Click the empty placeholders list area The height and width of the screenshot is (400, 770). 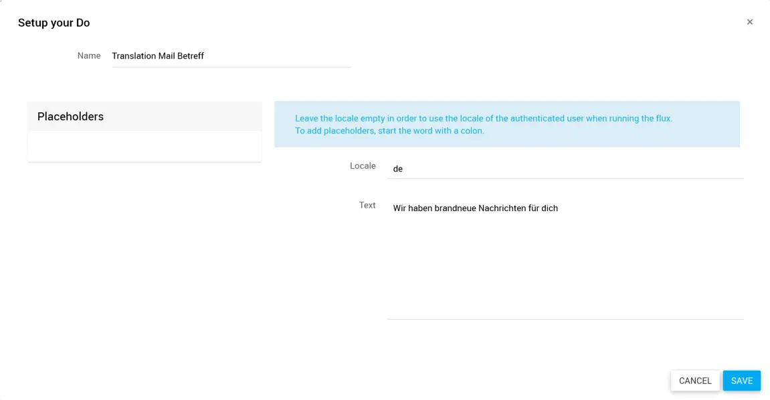(145, 146)
